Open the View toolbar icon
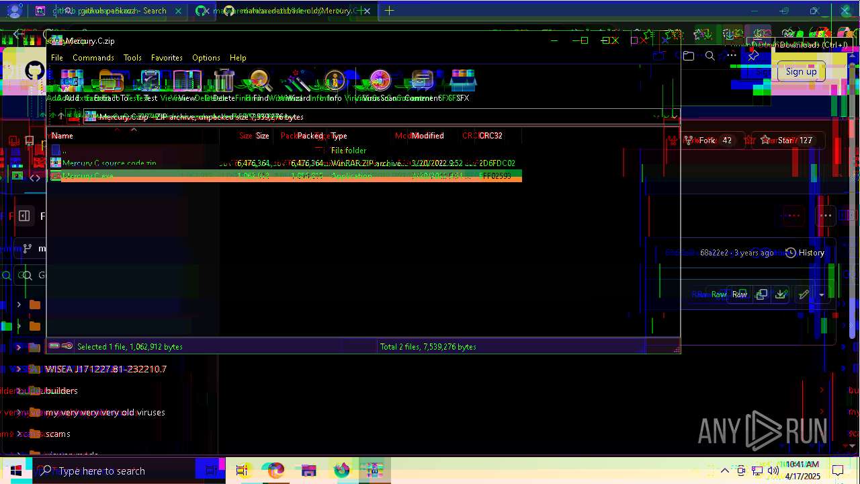This screenshot has width=860, height=484. pos(187,85)
